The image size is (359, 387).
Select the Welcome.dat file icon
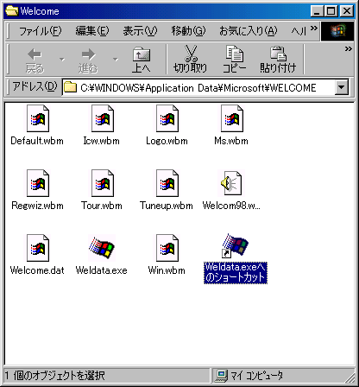coord(38,248)
